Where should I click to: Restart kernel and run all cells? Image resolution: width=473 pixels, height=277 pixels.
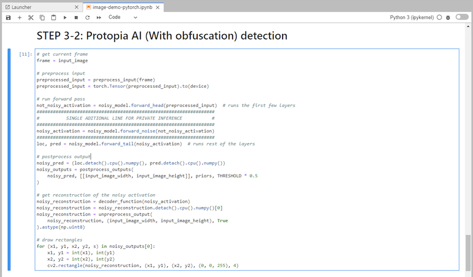click(99, 17)
